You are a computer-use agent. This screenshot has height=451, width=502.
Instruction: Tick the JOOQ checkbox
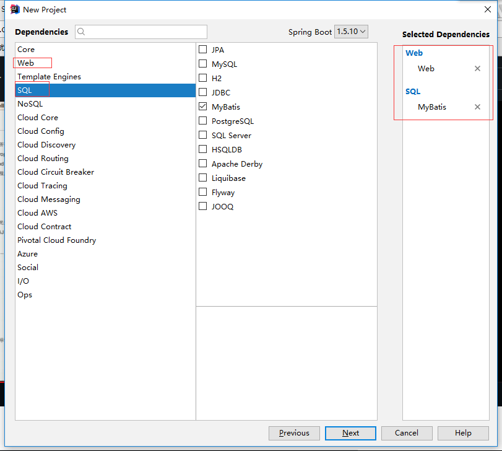tap(202, 206)
